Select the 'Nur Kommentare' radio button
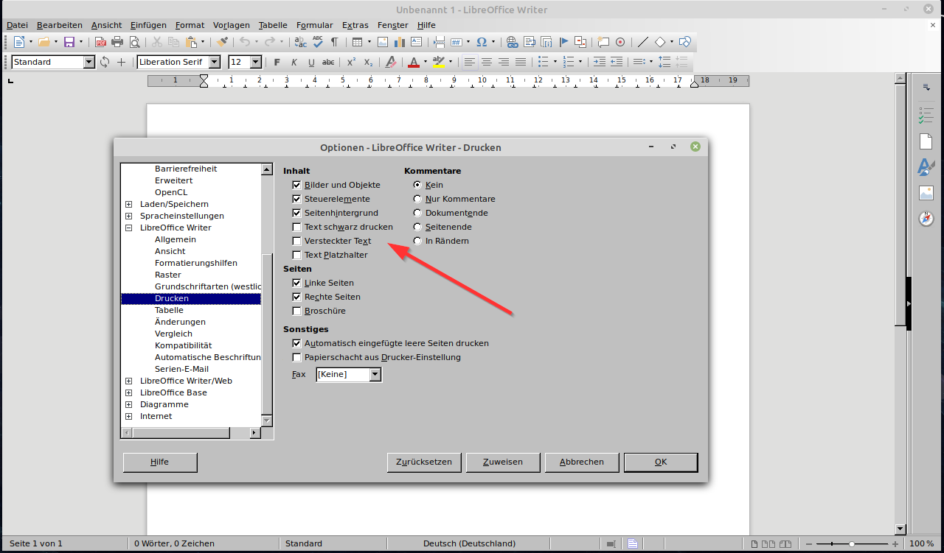 point(418,199)
